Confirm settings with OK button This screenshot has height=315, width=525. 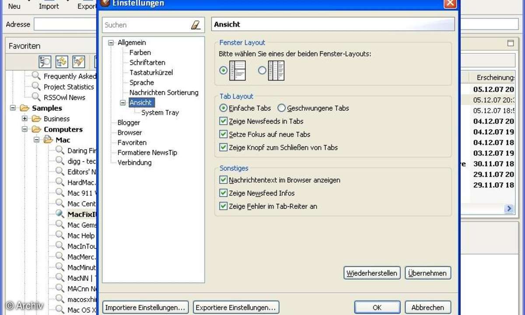377,308
